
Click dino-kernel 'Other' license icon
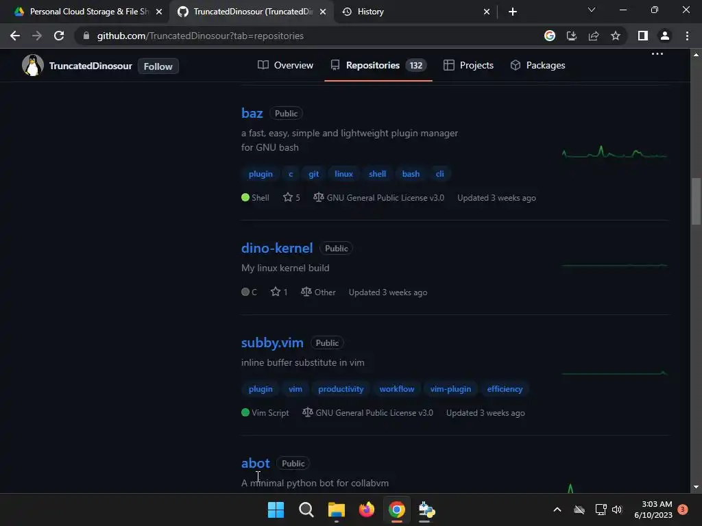[x=306, y=292]
